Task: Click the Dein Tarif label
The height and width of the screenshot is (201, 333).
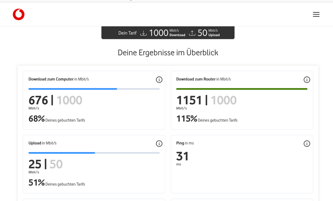Action: point(127,33)
